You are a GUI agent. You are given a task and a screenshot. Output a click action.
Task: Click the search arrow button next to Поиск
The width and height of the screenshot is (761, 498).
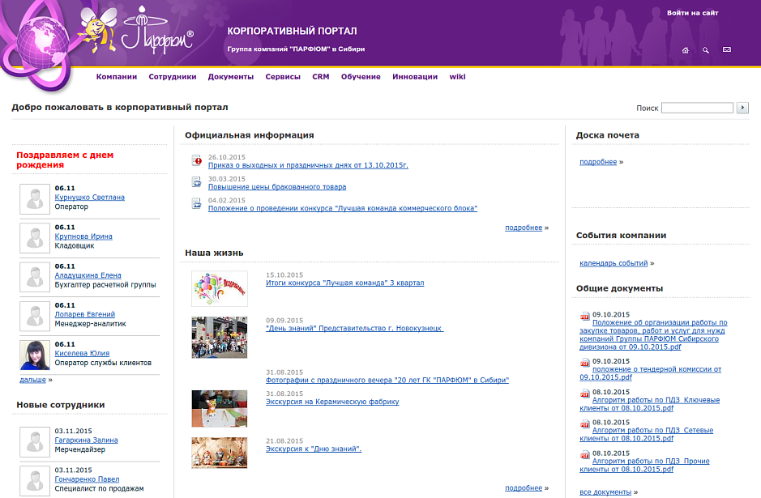742,108
